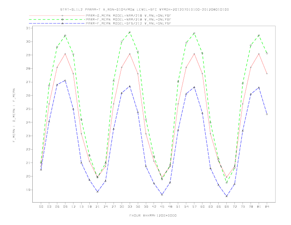Click x-axis forecast hour label 42
This screenshot has height=225, width=291.
154,207
